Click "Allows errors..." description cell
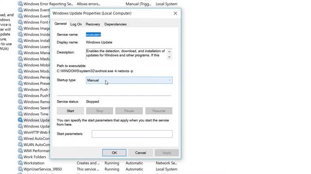Screen dimensions: 311x174 pos(88,4)
